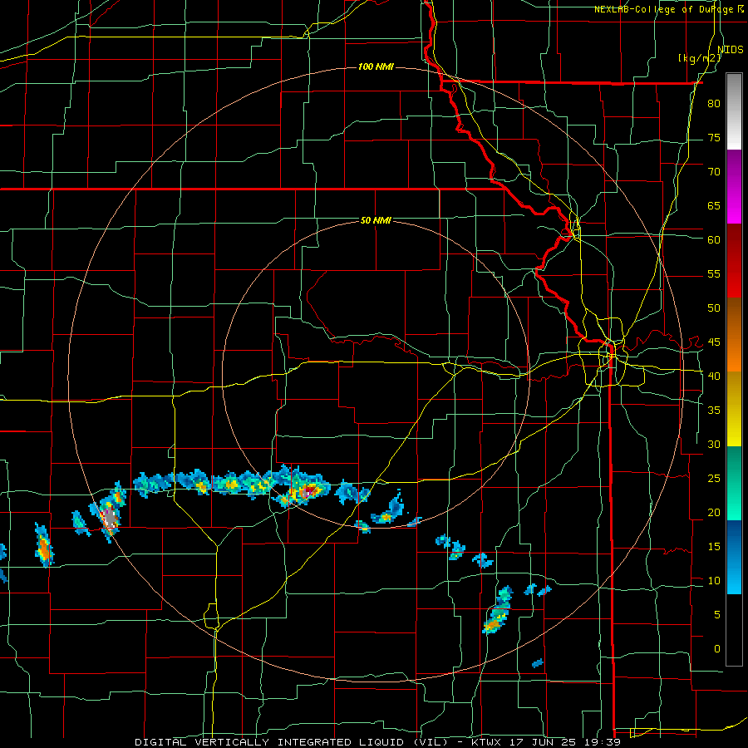Click the 5 value on the scale
This screenshot has width=748, height=748.
click(716, 614)
